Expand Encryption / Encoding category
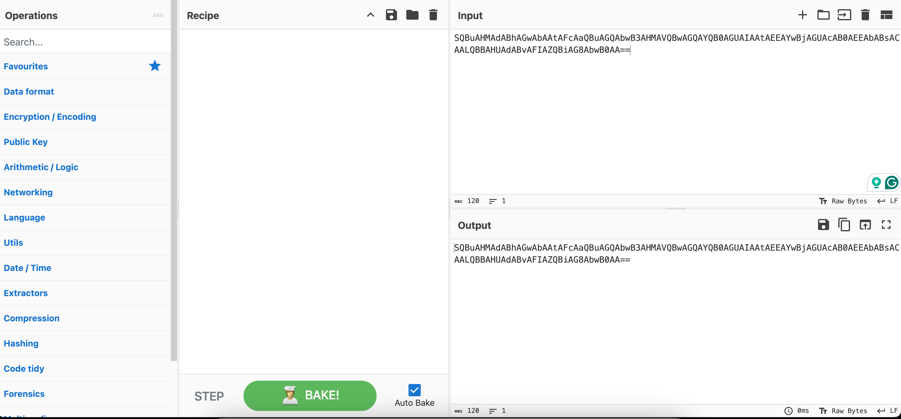This screenshot has height=419, width=901. tap(85, 117)
